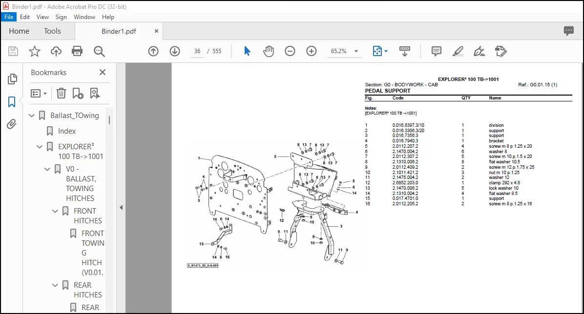Click 'screw m 12 p.1.75 x 25' entry
The width and height of the screenshot is (584, 314).
click(511, 167)
